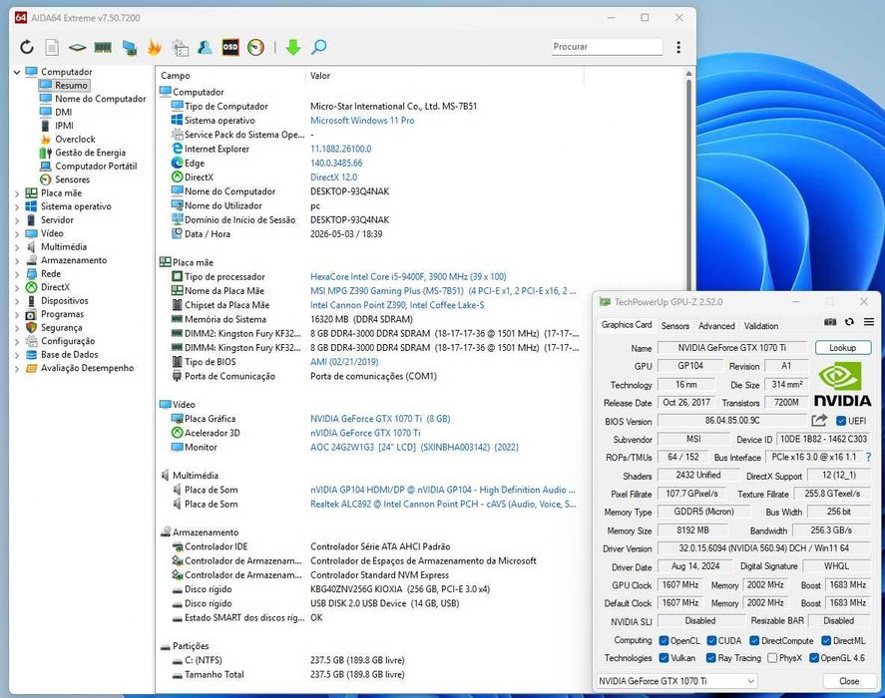Toggle the UEFI checkbox in GPU-Z
885x698 pixels.
tap(841, 421)
